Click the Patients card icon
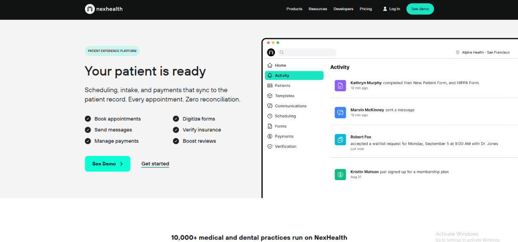Screen dimensions: 518x242 click(270, 86)
